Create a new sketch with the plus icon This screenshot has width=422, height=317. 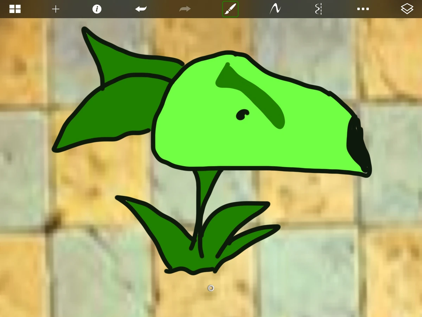[x=56, y=9]
